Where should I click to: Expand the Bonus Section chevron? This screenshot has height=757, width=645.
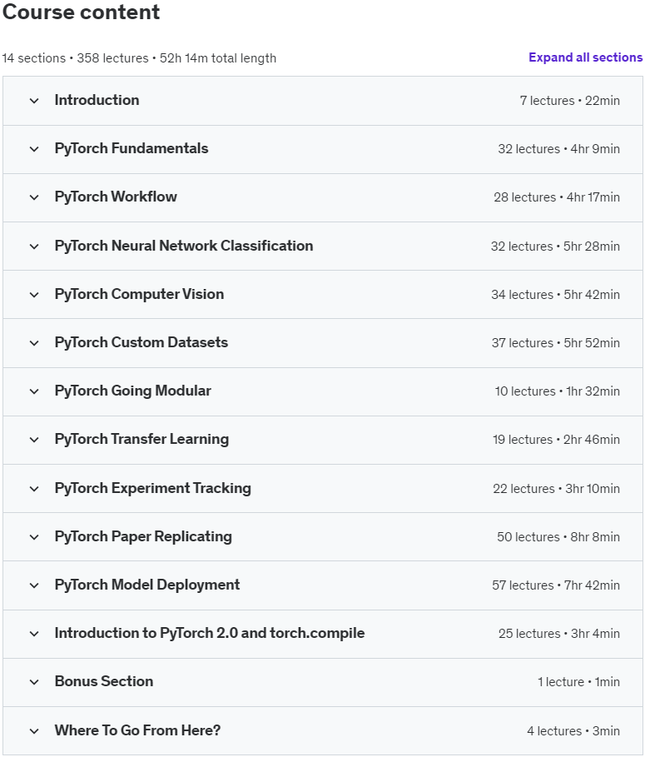click(34, 682)
